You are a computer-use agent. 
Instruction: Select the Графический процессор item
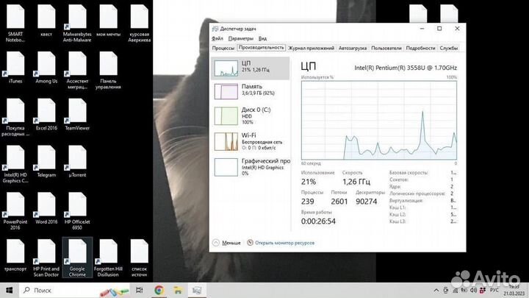(251, 167)
